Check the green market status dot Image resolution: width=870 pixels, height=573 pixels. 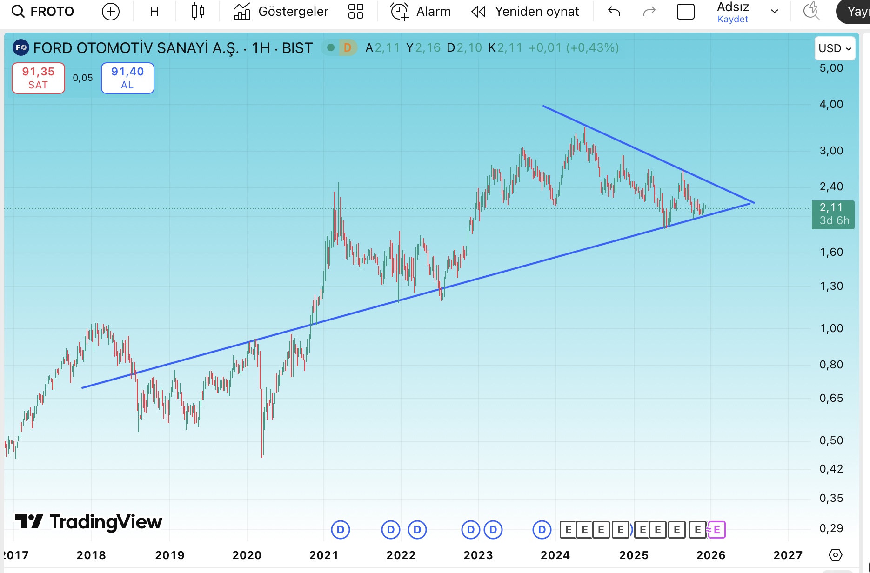pos(331,47)
